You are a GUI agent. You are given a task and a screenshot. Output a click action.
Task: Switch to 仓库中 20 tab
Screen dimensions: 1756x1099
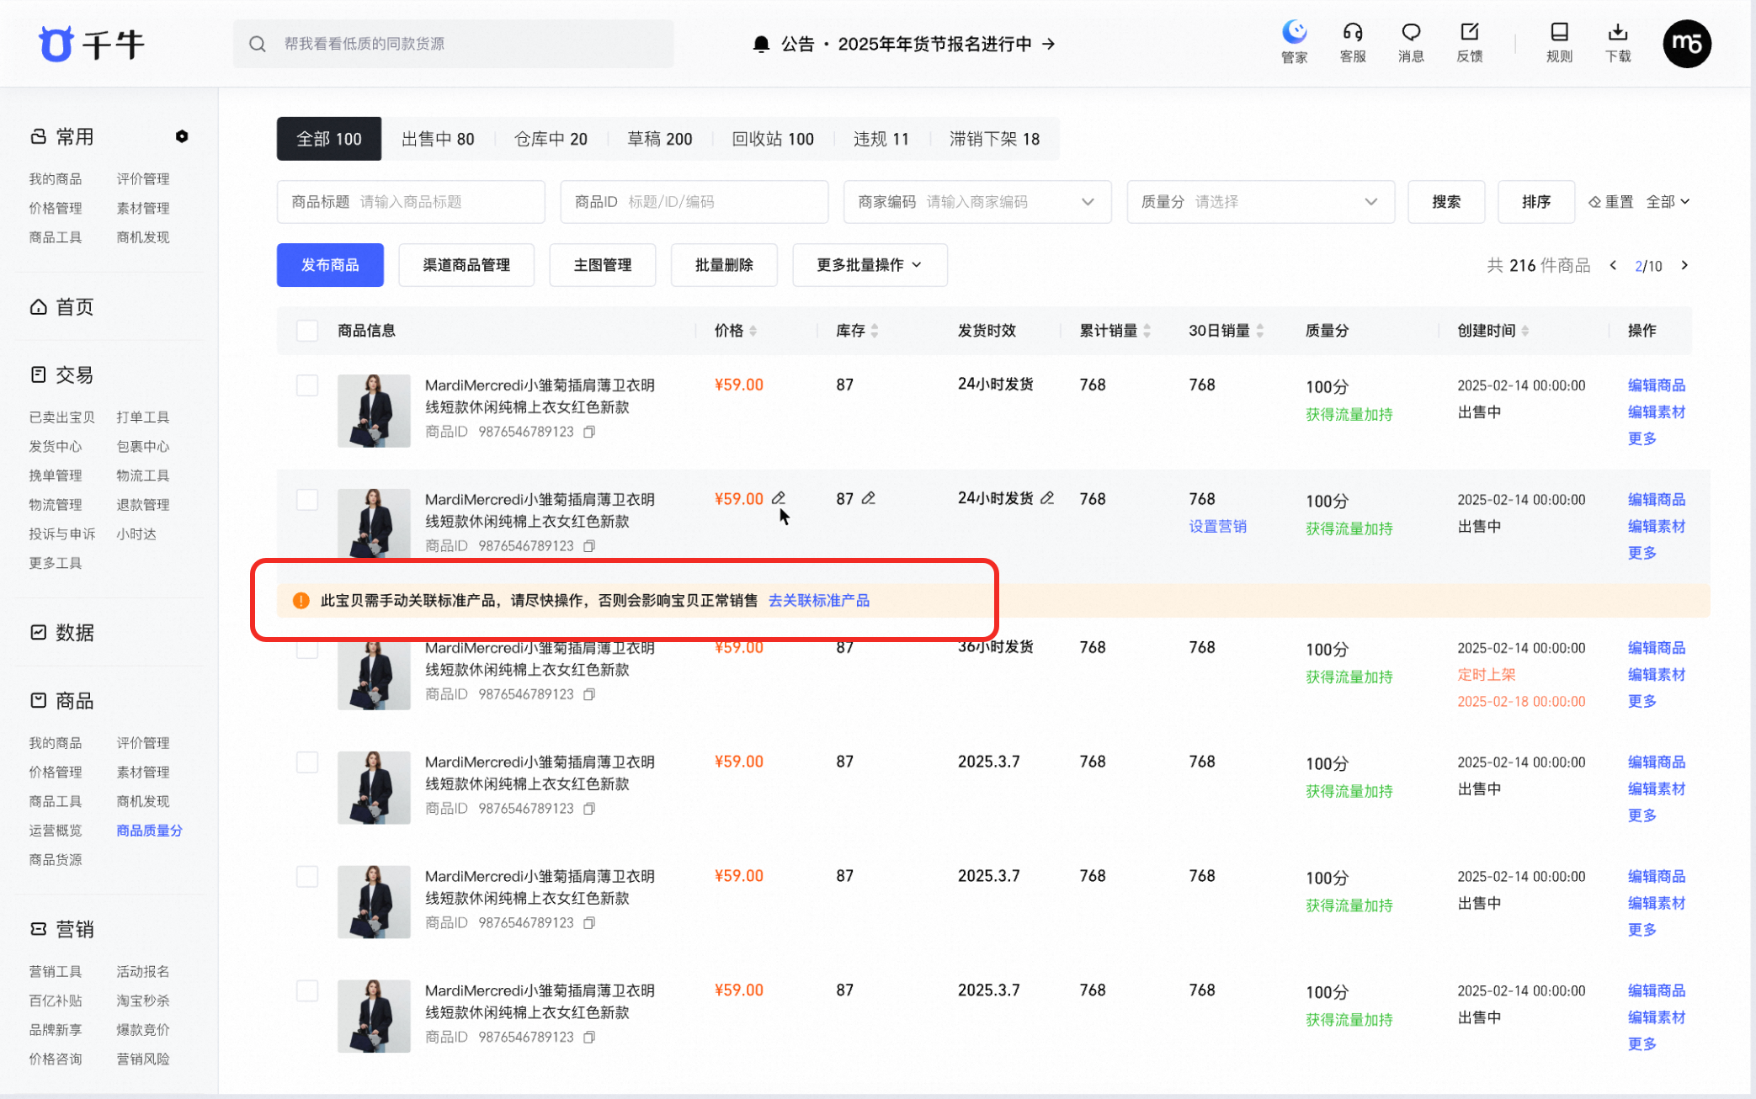(551, 139)
